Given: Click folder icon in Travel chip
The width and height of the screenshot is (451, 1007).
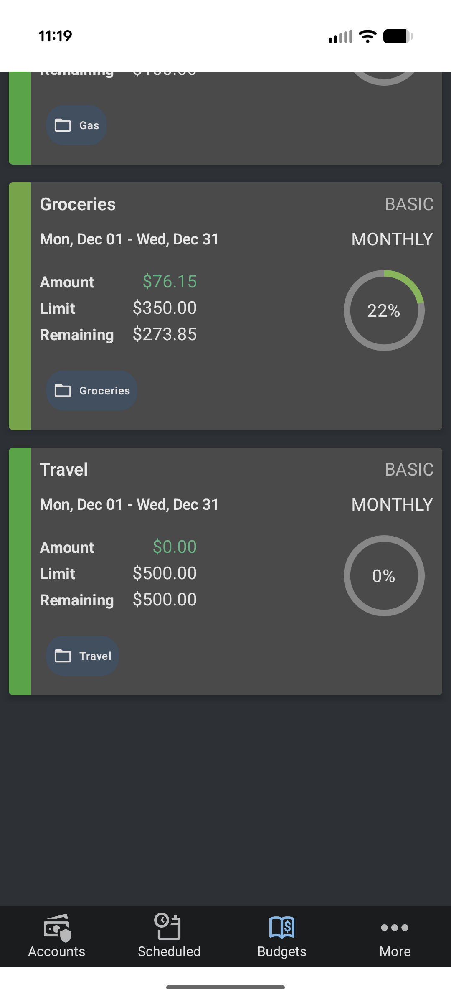Looking at the screenshot, I should pos(63,656).
